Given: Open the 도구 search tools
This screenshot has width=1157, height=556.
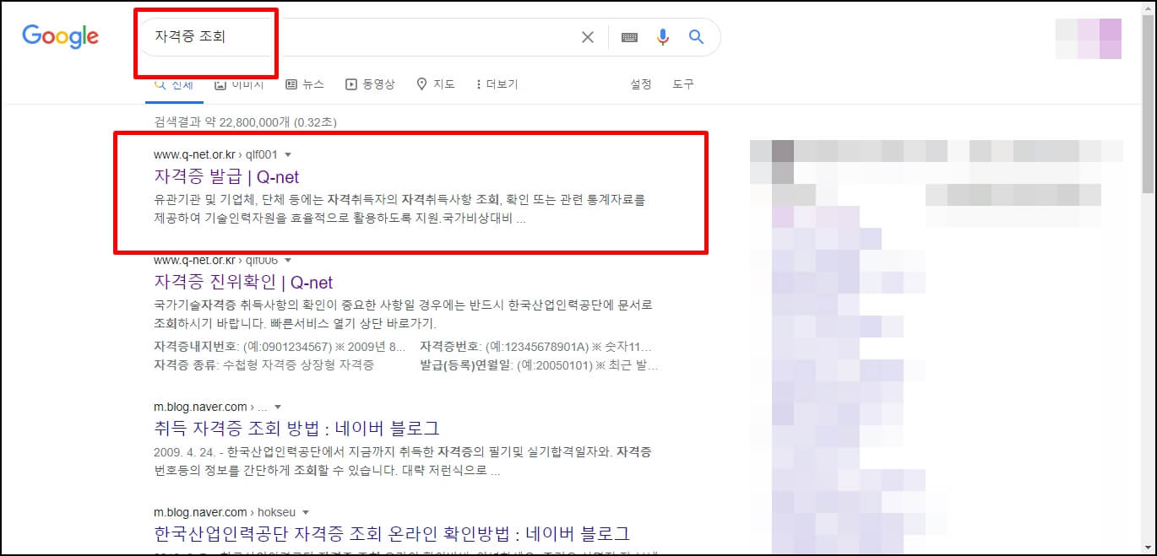Looking at the screenshot, I should 683,84.
